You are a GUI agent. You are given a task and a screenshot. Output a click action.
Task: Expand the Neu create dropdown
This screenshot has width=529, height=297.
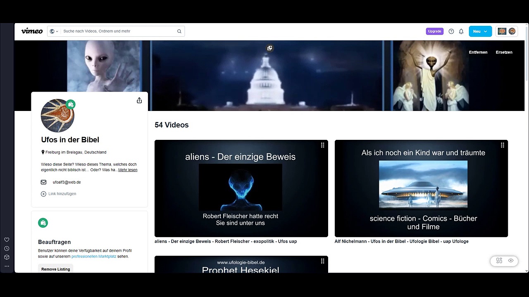(x=480, y=31)
